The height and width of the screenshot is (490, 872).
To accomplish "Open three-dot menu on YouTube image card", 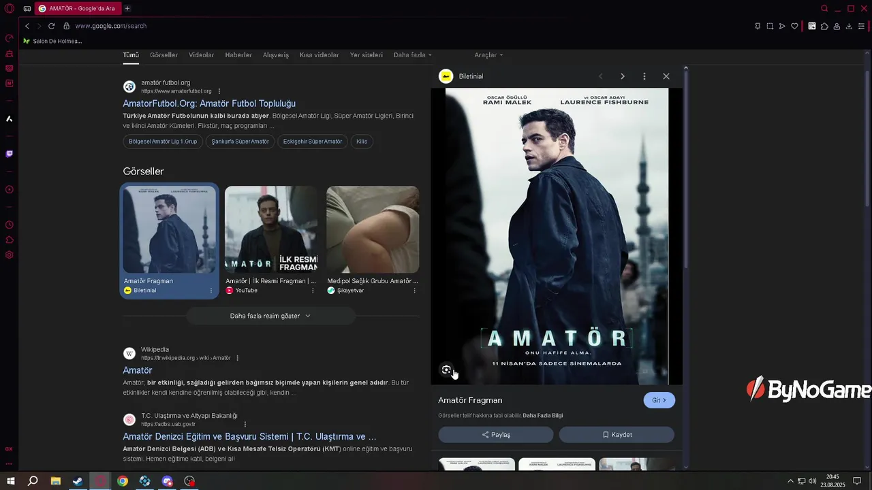I will (313, 291).
